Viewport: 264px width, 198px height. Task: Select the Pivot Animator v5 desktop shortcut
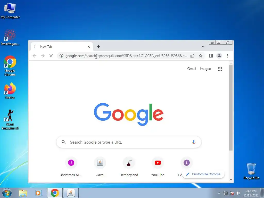point(10,120)
